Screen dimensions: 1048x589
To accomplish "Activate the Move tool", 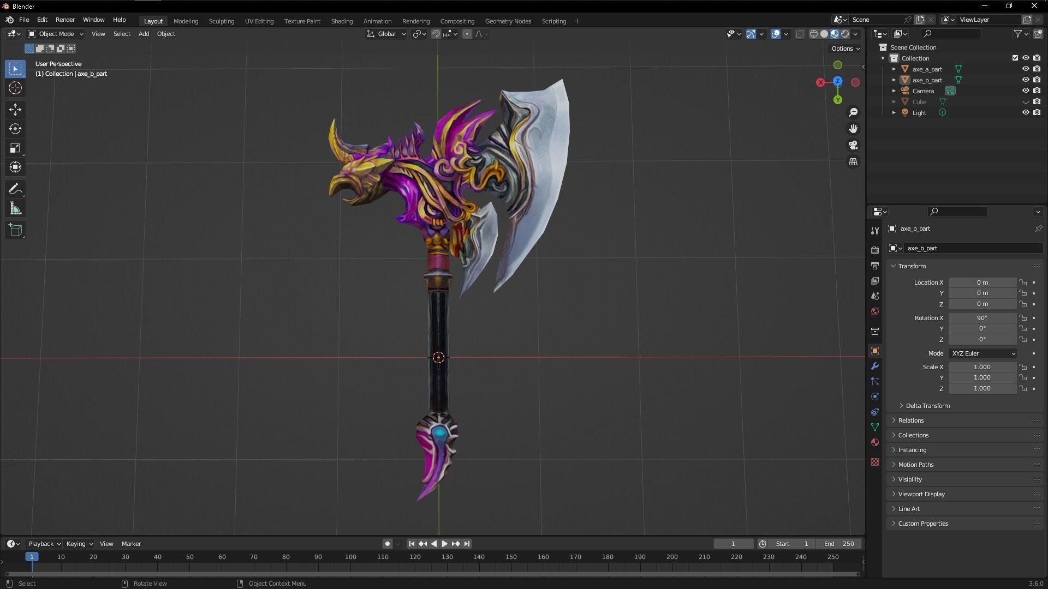I will tap(15, 110).
